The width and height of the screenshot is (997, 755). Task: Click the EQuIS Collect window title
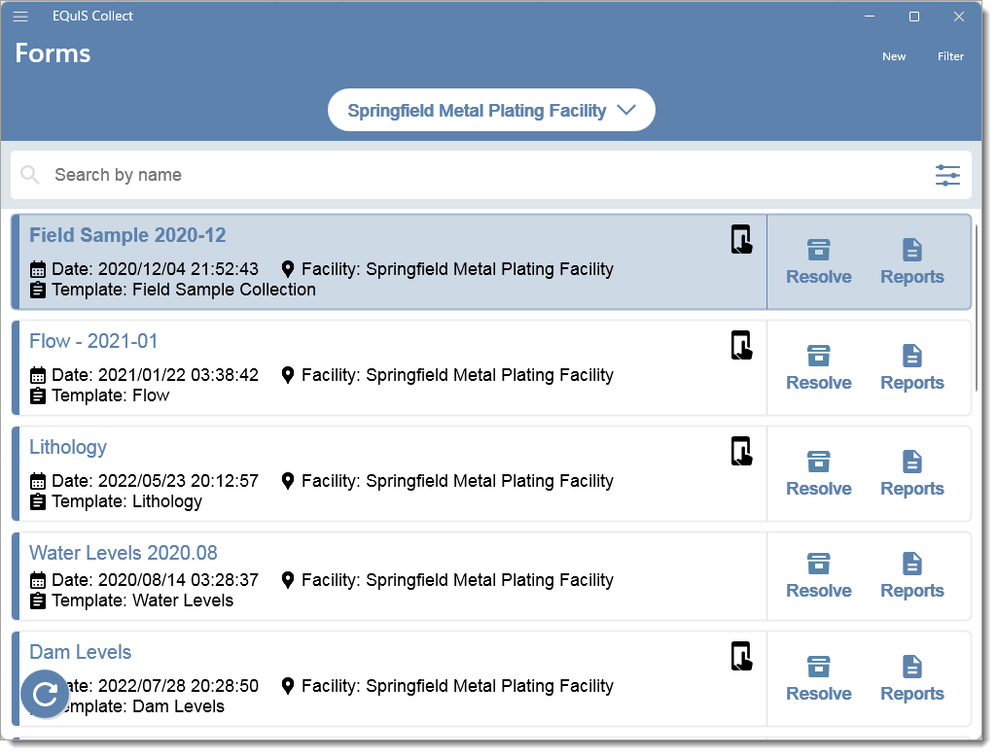(92, 17)
